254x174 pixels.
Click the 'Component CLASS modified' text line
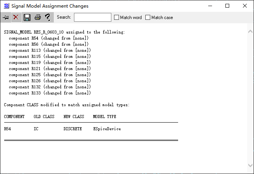point(67,105)
